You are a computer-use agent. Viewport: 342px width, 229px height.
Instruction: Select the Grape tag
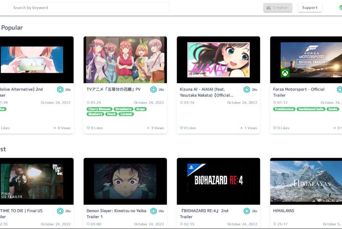pyautogui.click(x=140, y=109)
